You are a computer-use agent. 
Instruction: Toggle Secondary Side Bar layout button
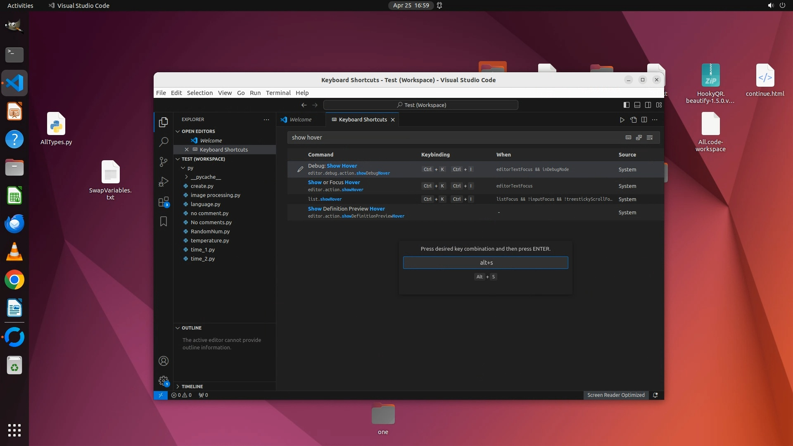point(648,105)
